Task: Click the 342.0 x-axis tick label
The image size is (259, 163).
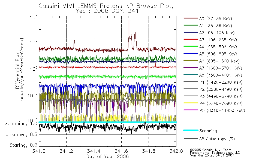Action: [176, 151]
